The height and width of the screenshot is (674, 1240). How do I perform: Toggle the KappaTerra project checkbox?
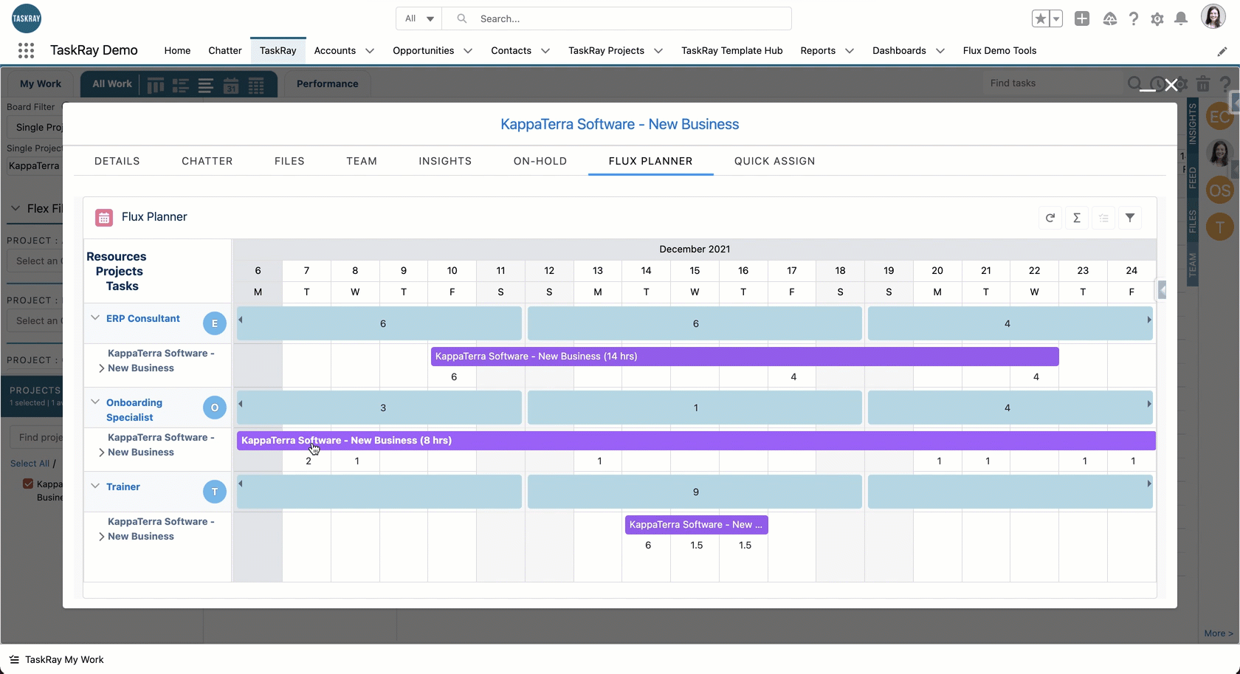28,484
